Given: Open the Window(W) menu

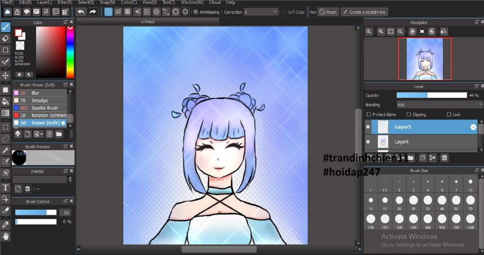Looking at the screenshot, I should (192, 2).
